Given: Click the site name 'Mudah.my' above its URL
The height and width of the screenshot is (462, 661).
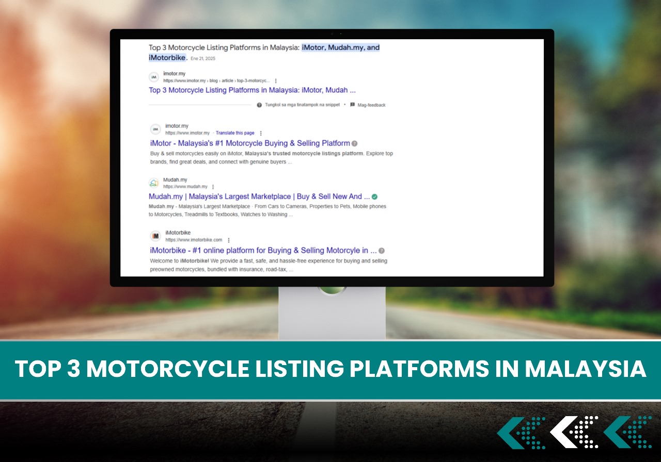Looking at the screenshot, I should click(x=175, y=180).
